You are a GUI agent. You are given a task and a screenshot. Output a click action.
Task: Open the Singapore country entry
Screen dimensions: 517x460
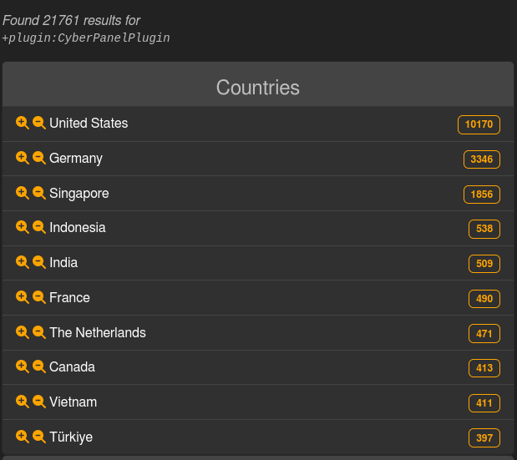pyautogui.click(x=79, y=193)
